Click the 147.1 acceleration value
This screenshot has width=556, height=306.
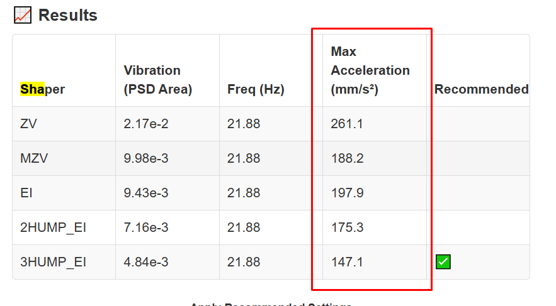pyautogui.click(x=347, y=262)
